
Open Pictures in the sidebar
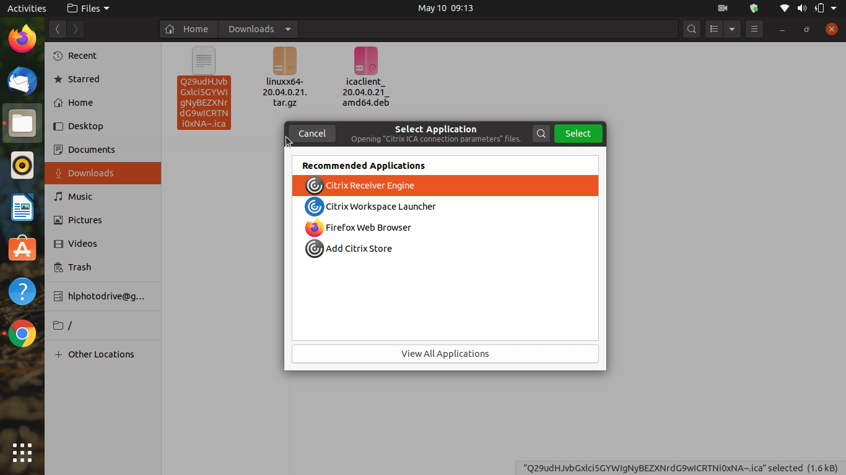pos(103,220)
